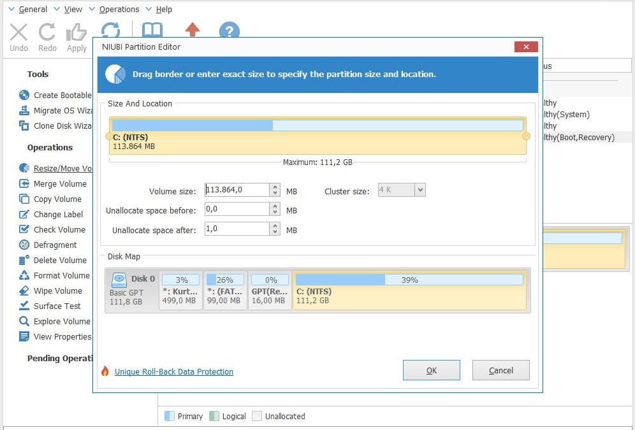Image resolution: width=635 pixels, height=430 pixels.
Task: Open Explore Volume magnifier icon
Action: point(24,321)
